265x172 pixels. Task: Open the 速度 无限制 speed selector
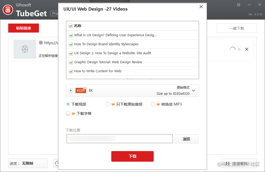coord(28,164)
